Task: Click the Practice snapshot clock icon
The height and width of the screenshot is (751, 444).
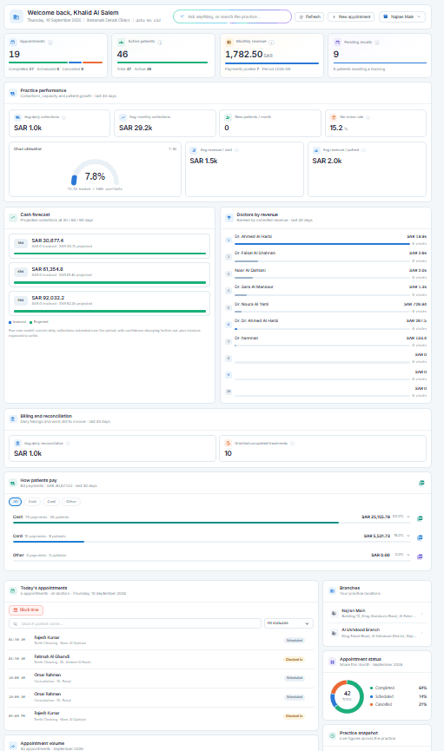Action: coord(332,735)
